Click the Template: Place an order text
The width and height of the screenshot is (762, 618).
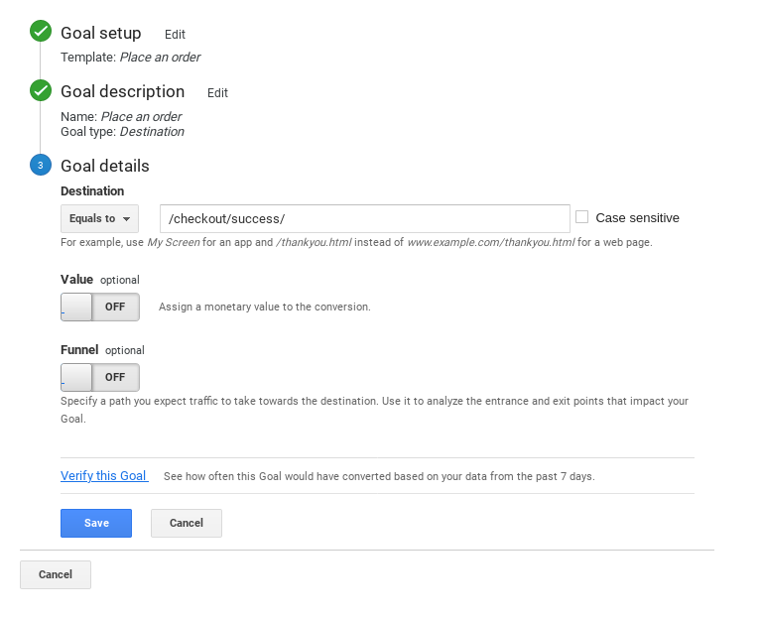pyautogui.click(x=130, y=58)
